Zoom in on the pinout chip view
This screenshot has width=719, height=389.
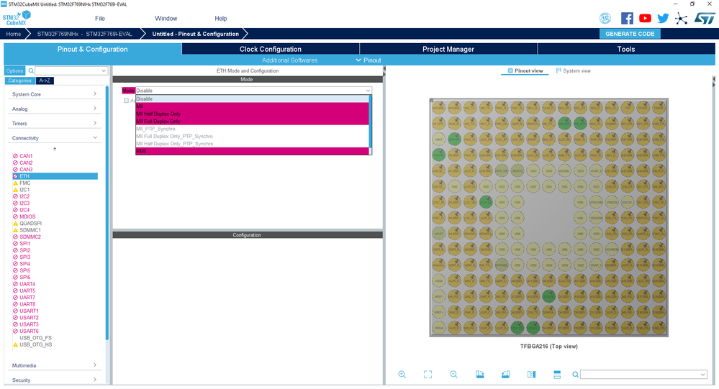coord(402,375)
